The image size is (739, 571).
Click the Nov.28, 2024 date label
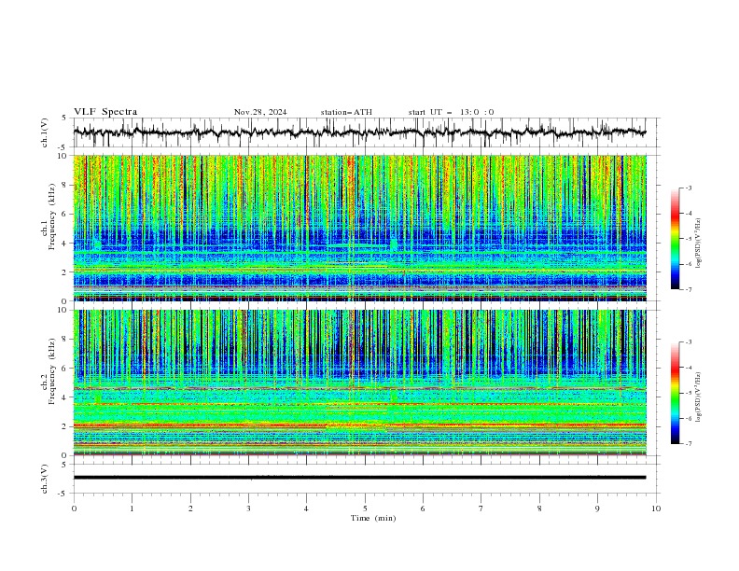click(x=260, y=112)
